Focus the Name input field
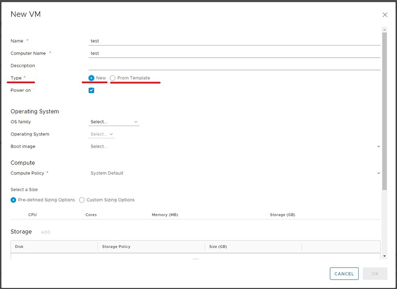 [x=234, y=41]
